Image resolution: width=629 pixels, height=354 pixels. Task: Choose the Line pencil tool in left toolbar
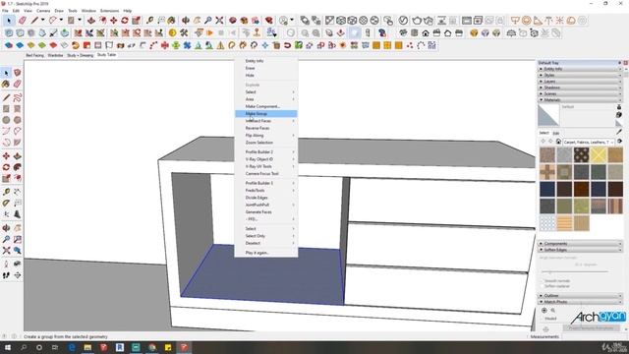click(6, 97)
